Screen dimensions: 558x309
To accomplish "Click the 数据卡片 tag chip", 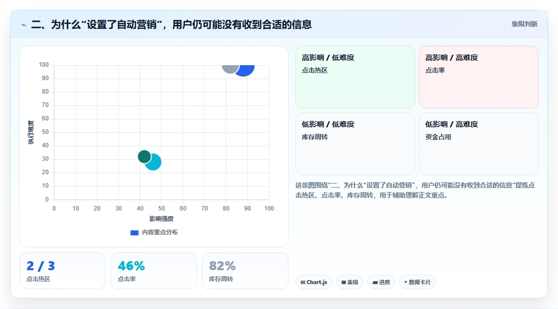I will click(418, 282).
